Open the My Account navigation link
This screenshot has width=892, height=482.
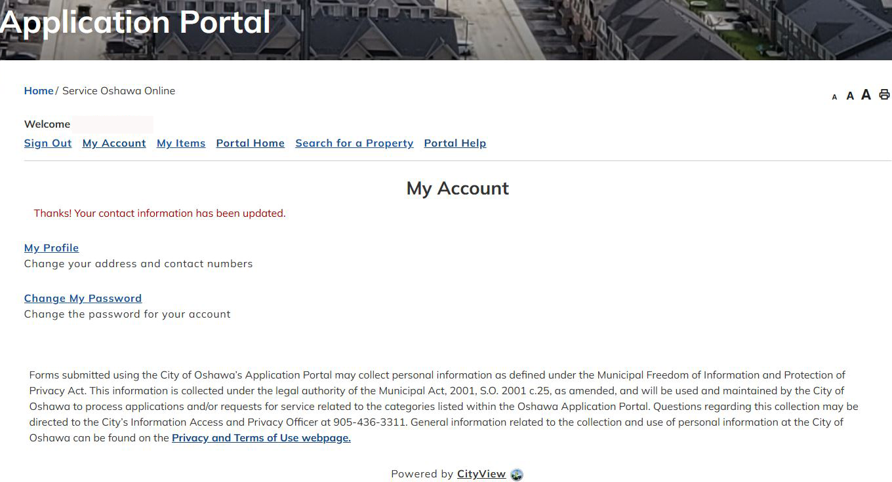tap(113, 143)
